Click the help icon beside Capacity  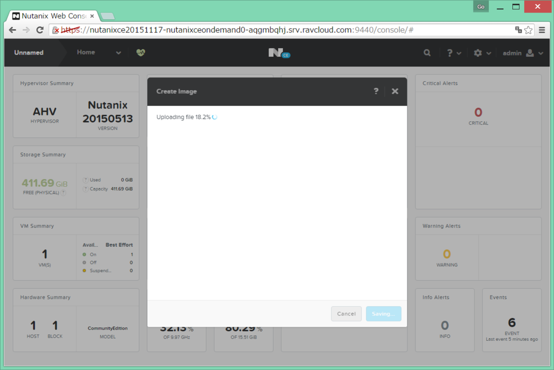(x=85, y=189)
